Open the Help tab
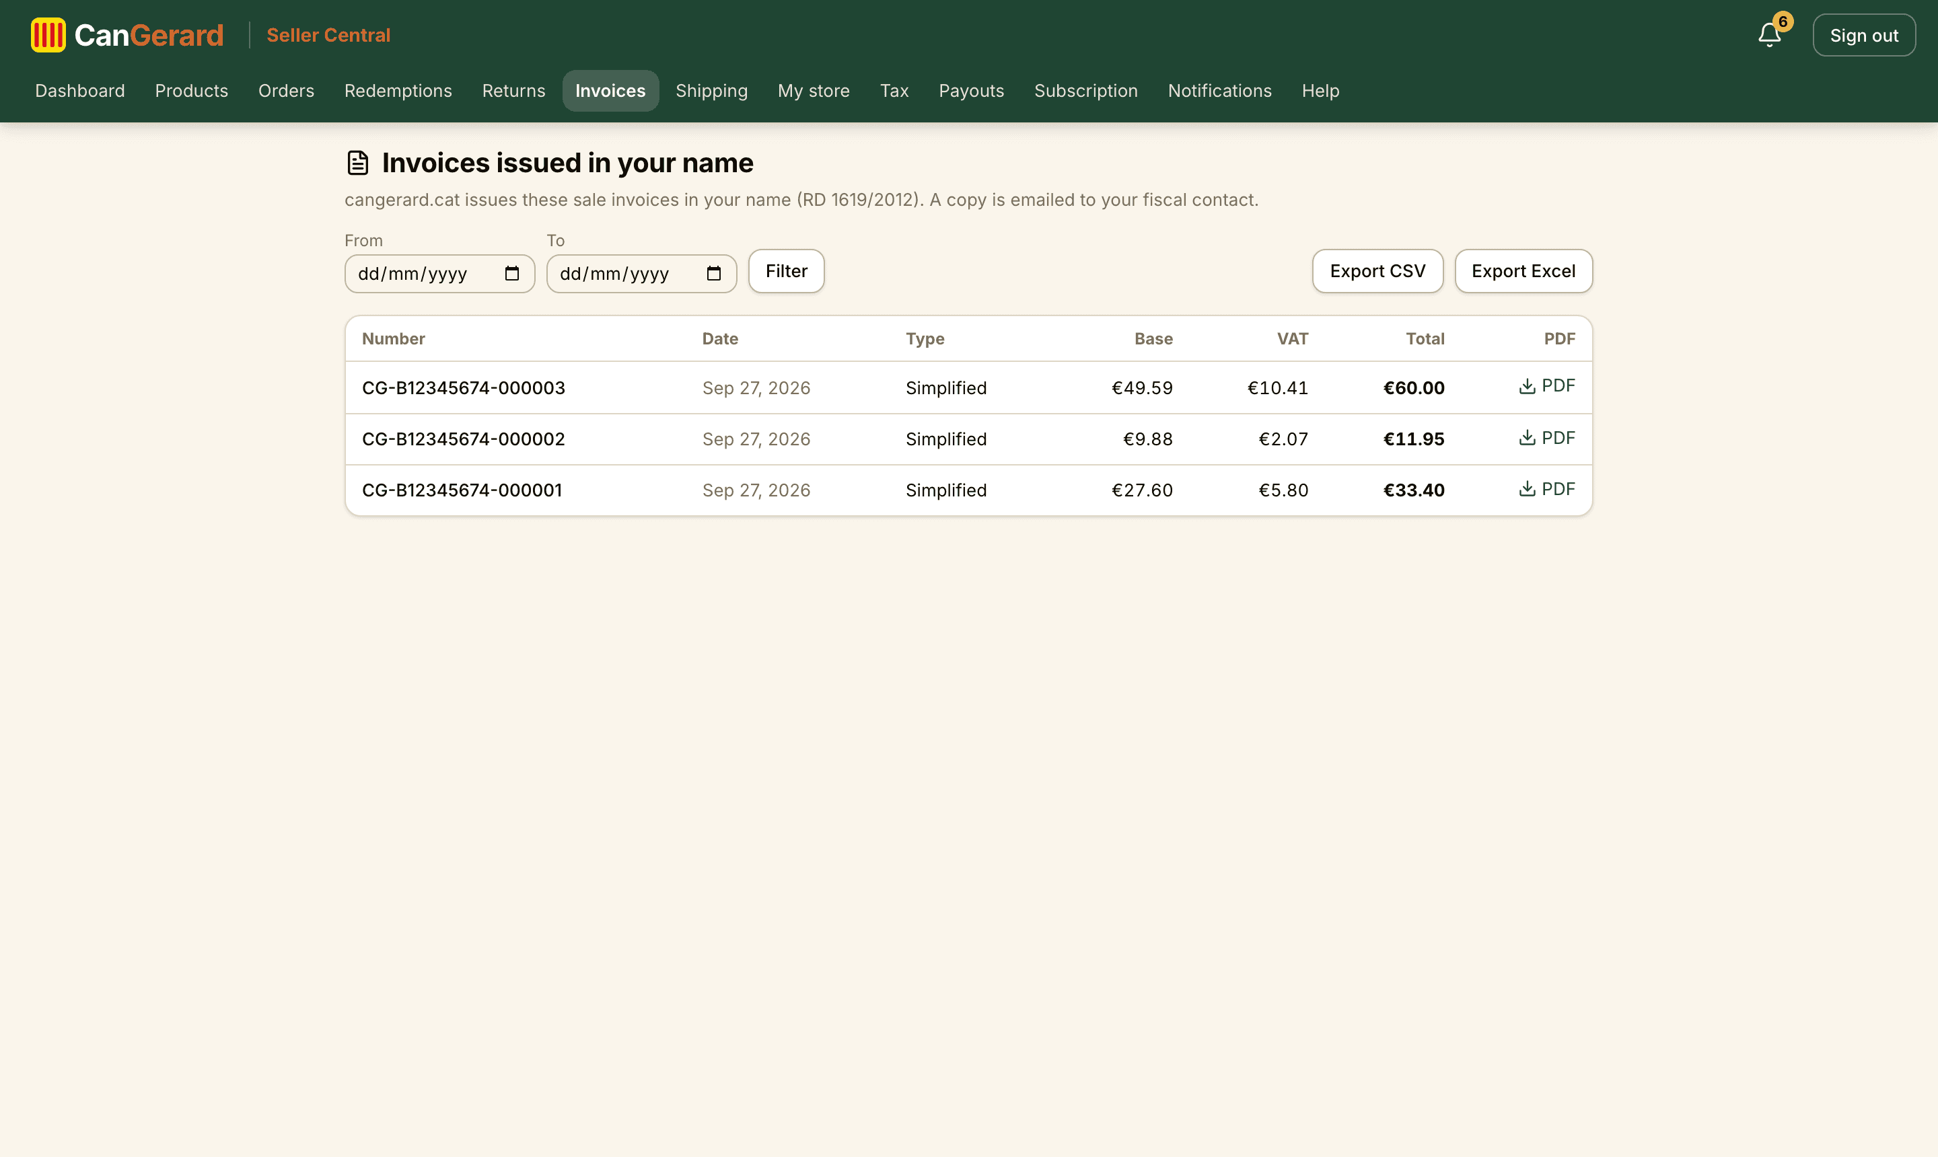The image size is (1938, 1157). click(x=1320, y=90)
